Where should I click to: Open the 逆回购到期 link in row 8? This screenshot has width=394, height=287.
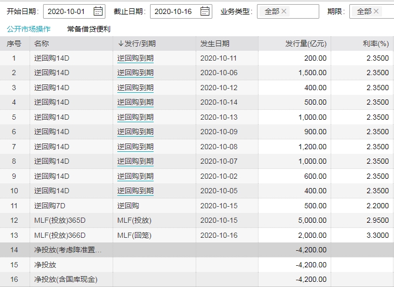[135, 161]
